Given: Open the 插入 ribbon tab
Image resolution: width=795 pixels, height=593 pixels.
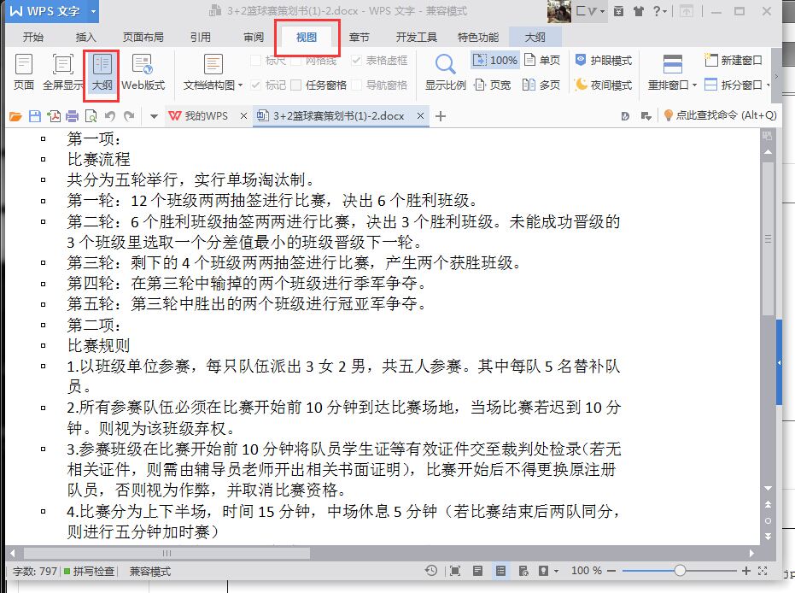Looking at the screenshot, I should pyautogui.click(x=85, y=37).
